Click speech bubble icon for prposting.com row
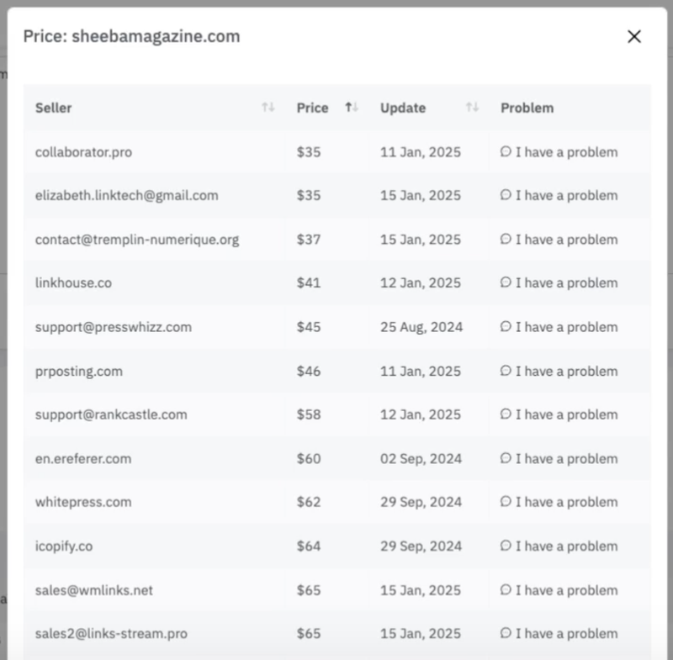 coord(506,371)
